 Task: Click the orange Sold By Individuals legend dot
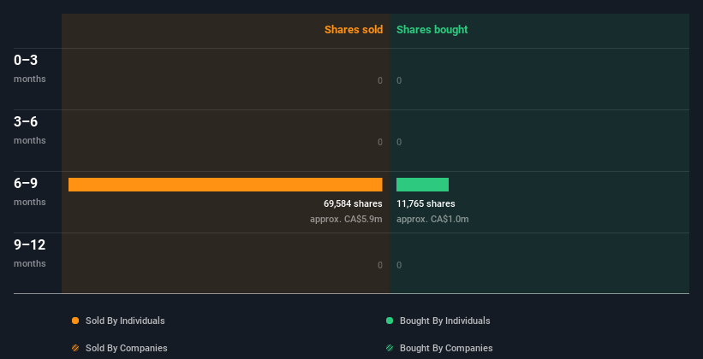click(75, 321)
